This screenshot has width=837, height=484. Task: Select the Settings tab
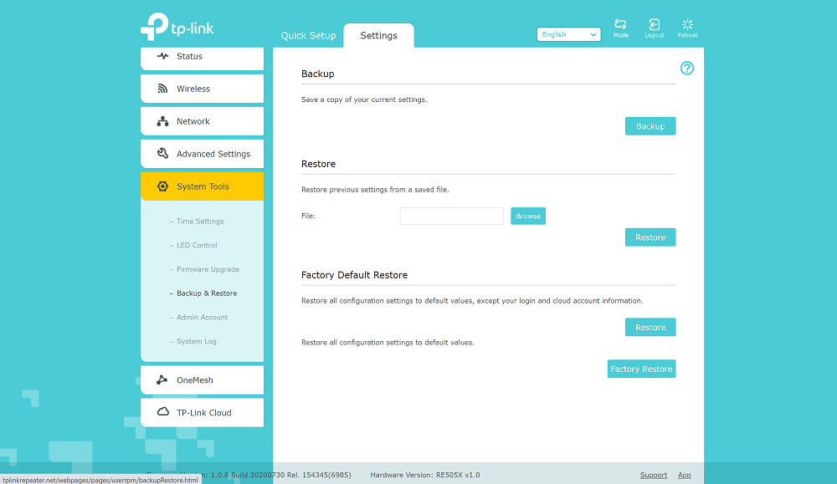point(378,36)
